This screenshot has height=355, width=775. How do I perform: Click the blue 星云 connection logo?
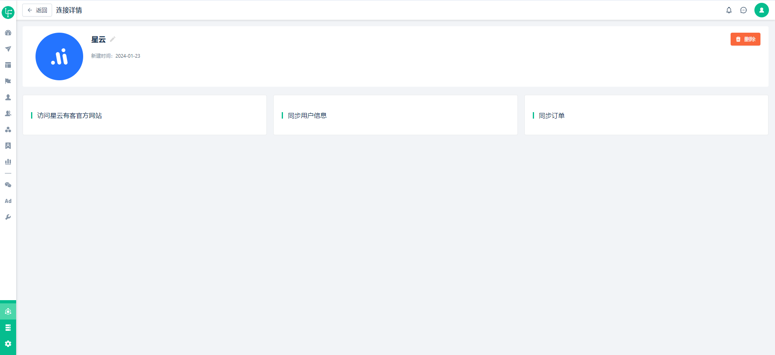tap(59, 56)
